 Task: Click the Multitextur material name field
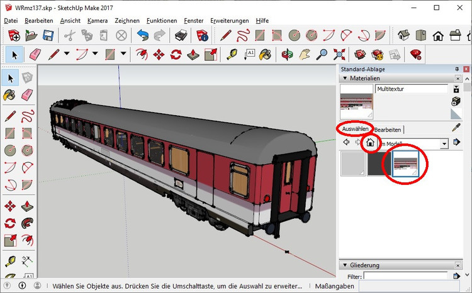[412, 90]
